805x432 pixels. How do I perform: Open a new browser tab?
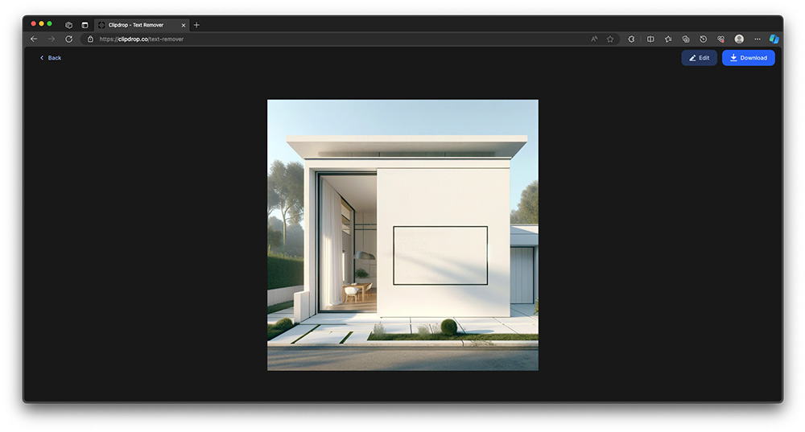[196, 25]
